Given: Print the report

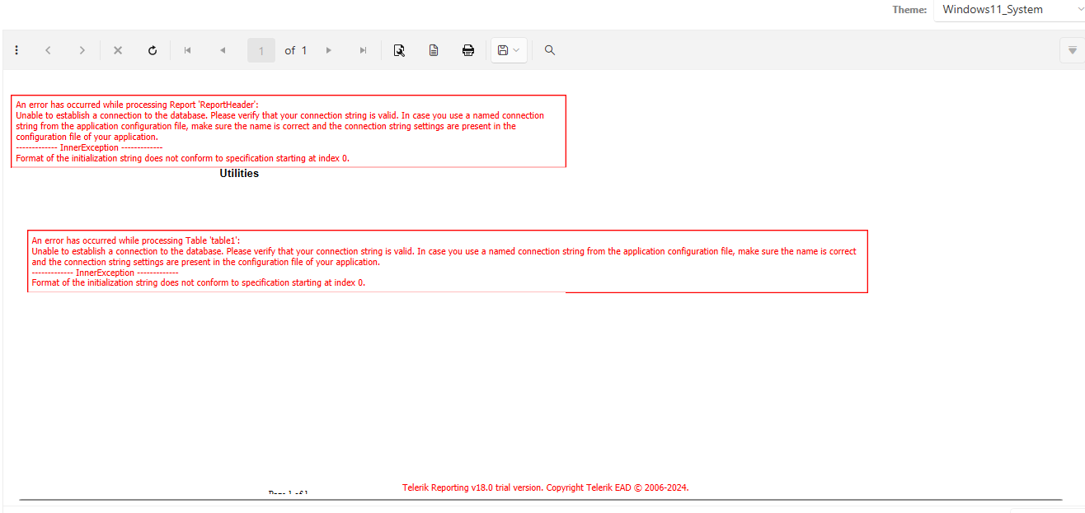Looking at the screenshot, I should tap(468, 50).
